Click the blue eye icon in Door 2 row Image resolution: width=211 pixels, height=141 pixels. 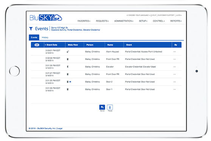[70, 82]
